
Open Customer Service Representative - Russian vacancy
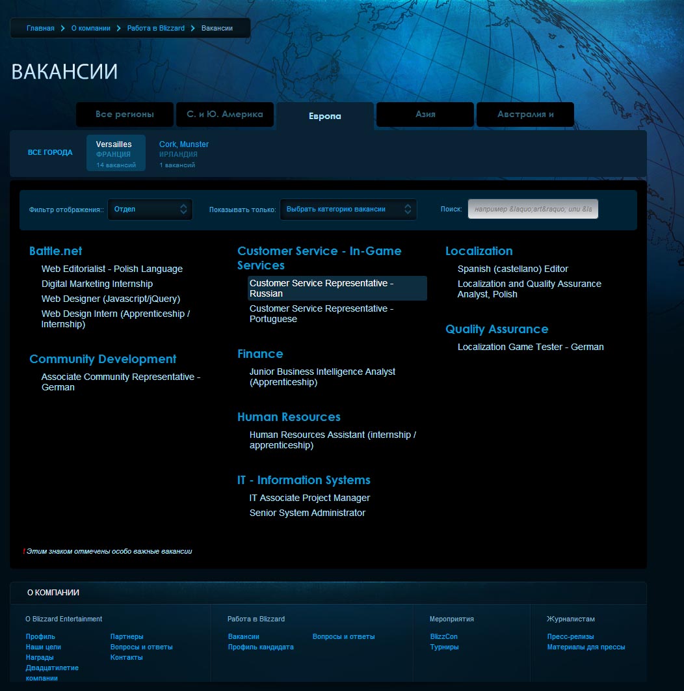(x=321, y=288)
